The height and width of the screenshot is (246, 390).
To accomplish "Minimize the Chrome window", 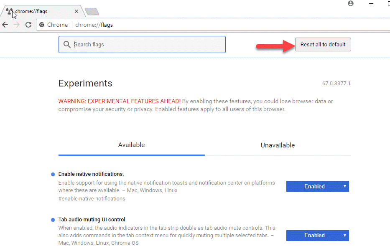I will (x=371, y=3).
